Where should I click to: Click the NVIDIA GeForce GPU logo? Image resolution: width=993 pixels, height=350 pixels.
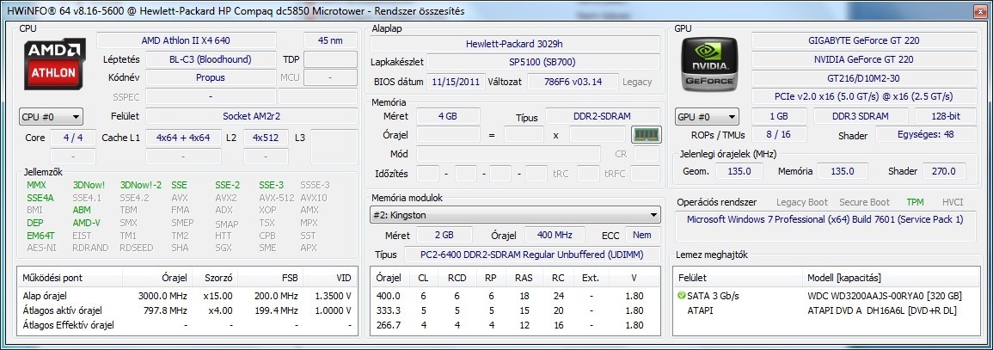coord(709,64)
